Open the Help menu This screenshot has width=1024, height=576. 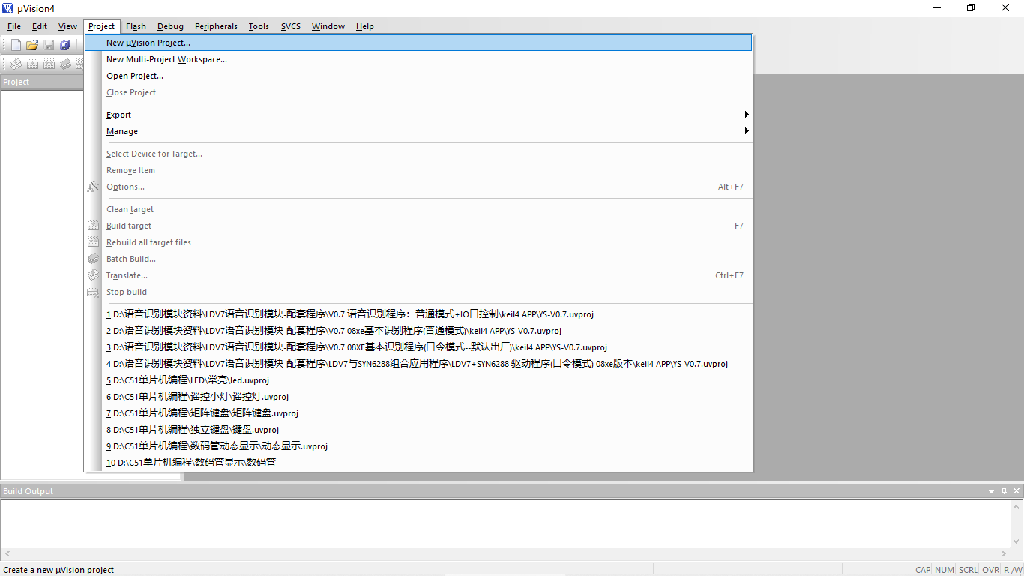365,26
